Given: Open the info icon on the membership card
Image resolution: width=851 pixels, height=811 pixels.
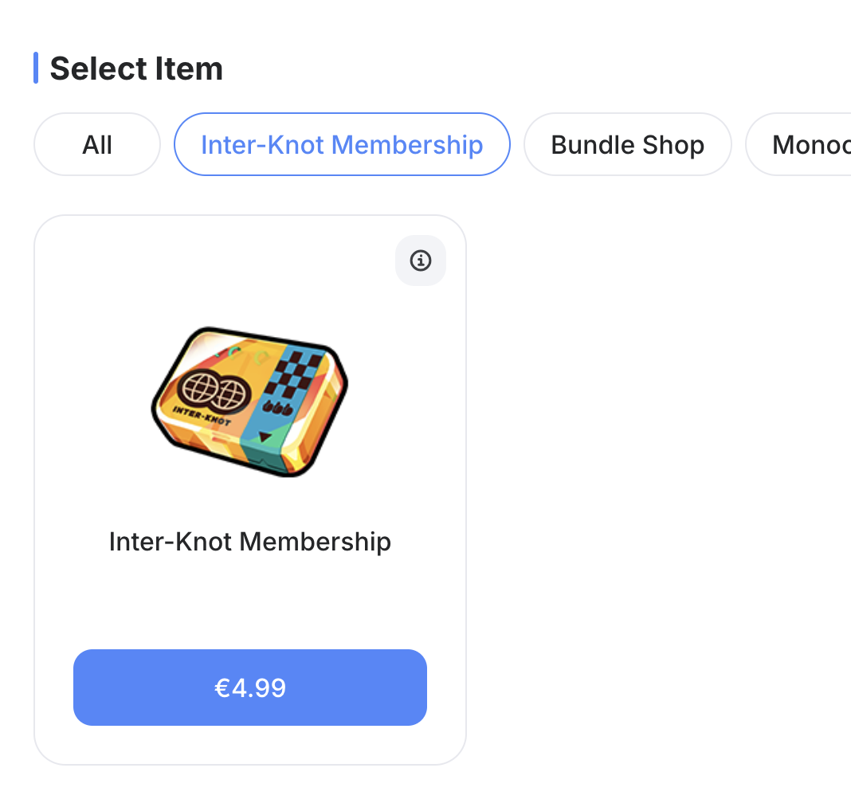Looking at the screenshot, I should pyautogui.click(x=420, y=261).
